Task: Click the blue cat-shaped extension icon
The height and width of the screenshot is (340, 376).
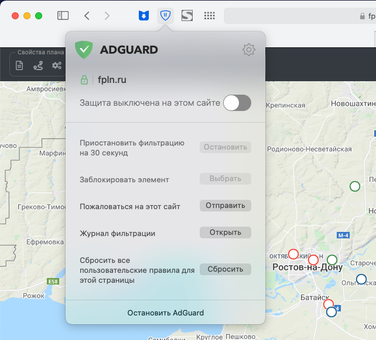Action: click(143, 16)
